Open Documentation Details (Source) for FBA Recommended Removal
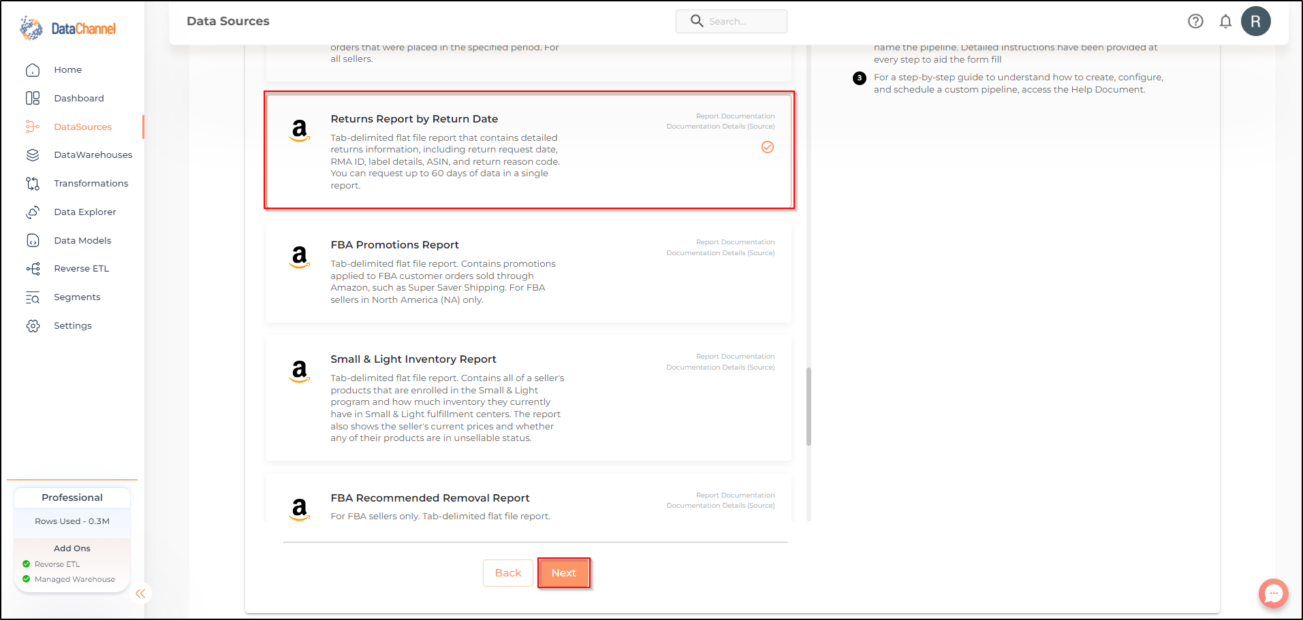 pyautogui.click(x=721, y=506)
